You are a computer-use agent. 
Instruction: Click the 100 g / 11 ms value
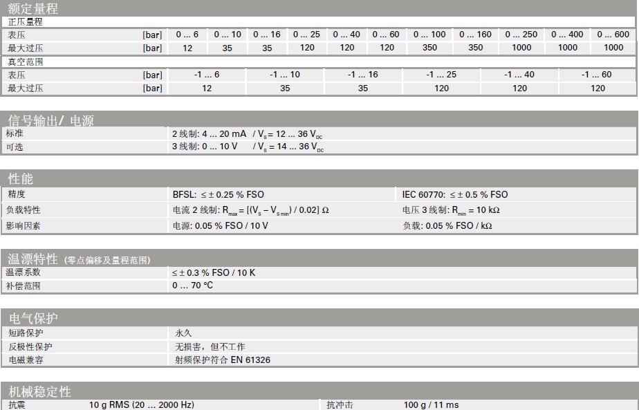click(431, 404)
